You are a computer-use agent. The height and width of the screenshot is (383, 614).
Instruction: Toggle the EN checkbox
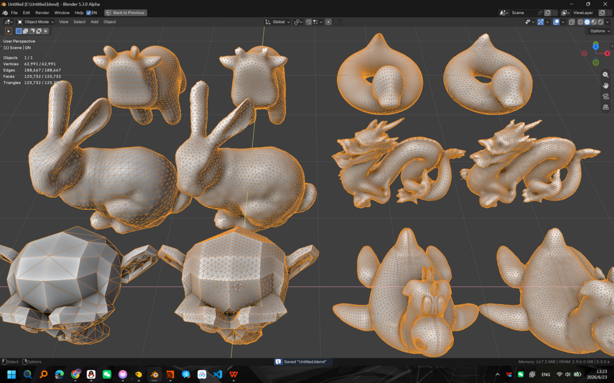tap(89, 13)
